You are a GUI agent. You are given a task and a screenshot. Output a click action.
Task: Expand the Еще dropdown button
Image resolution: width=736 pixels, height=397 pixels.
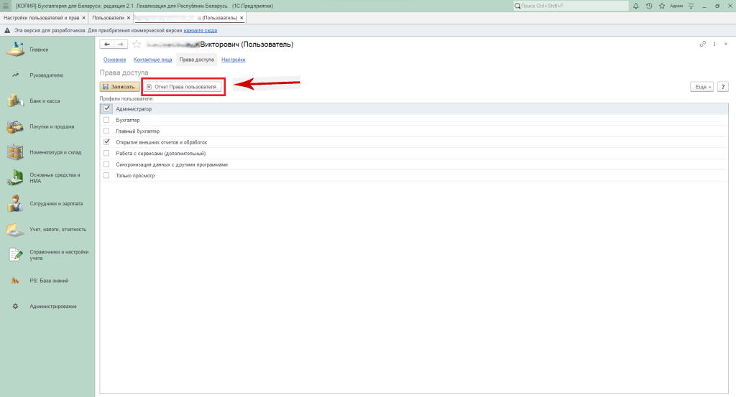click(701, 87)
